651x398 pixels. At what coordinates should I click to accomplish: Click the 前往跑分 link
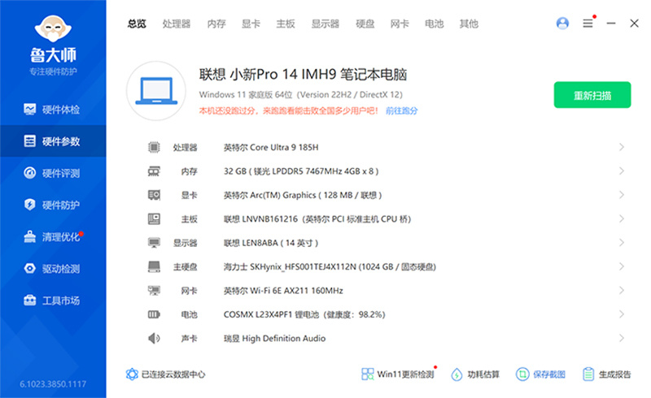pos(401,110)
